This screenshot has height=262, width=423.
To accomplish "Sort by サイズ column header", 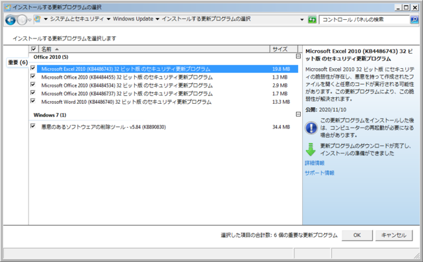I will 284,49.
